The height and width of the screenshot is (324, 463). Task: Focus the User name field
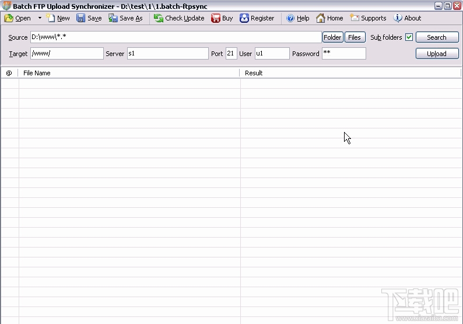272,54
